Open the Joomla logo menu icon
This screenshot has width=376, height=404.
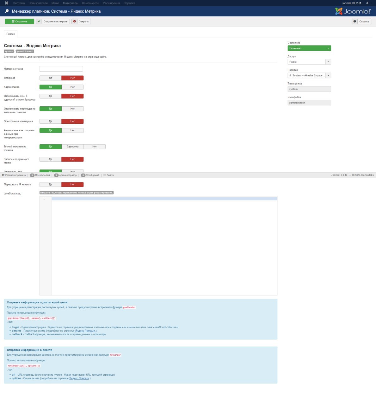(x=6, y=3)
